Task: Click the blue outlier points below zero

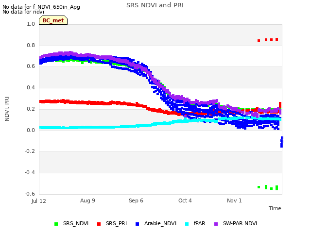Action: (282, 142)
